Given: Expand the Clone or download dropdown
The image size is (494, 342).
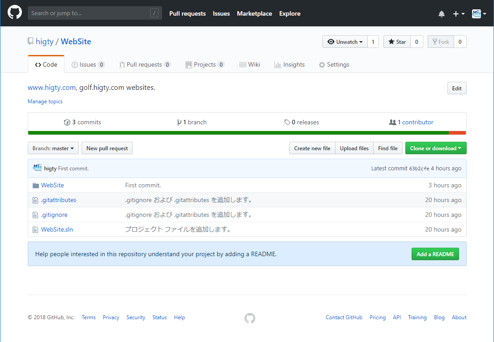Looking at the screenshot, I should click(435, 148).
